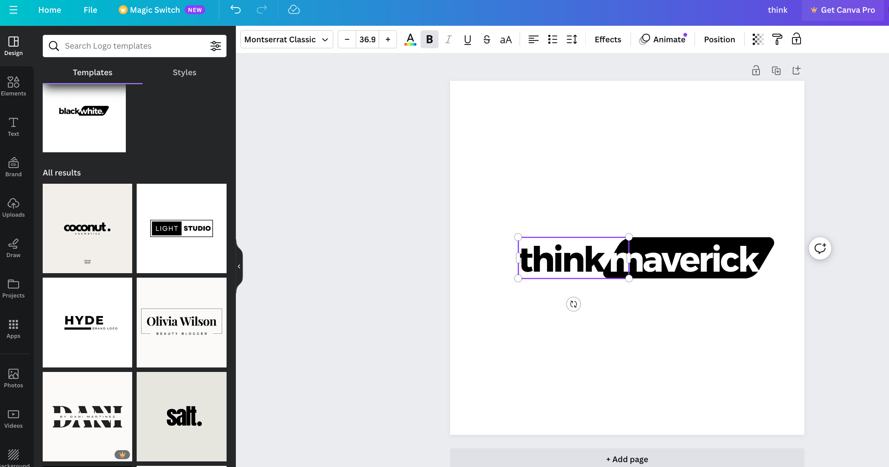Click Get Canva Pro button
The height and width of the screenshot is (467, 889).
coord(843,10)
